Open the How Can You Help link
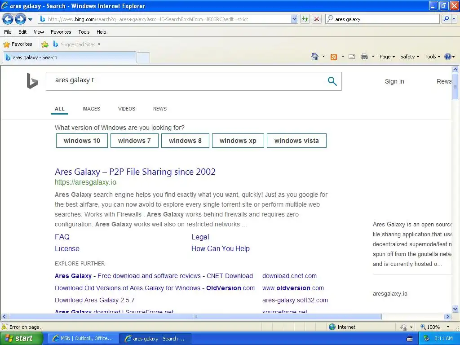The width and height of the screenshot is (460, 345). (220, 249)
